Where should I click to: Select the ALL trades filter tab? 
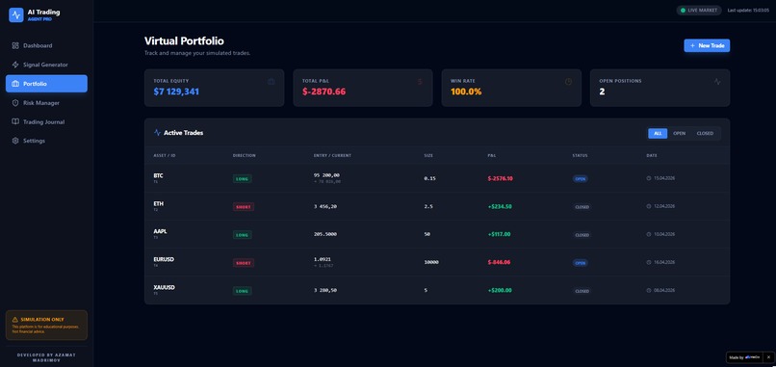pos(658,133)
